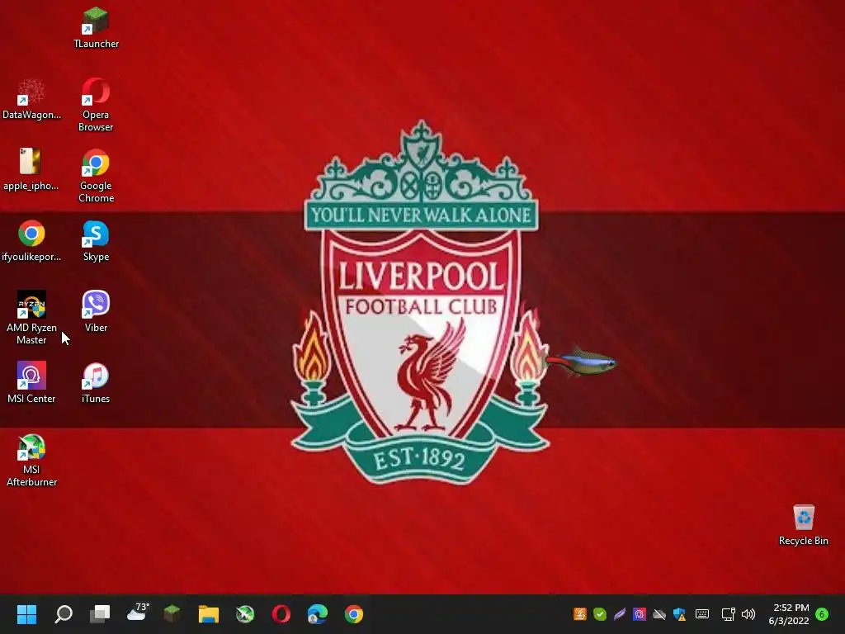The height and width of the screenshot is (634, 845).
Task: Open the Java tray icon
Action: point(580,614)
